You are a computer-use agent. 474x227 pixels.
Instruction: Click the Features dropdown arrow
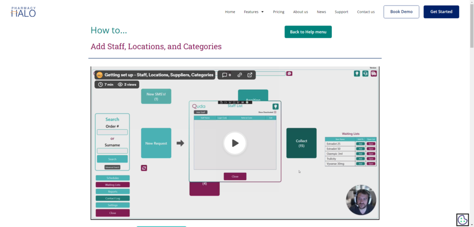(x=262, y=12)
